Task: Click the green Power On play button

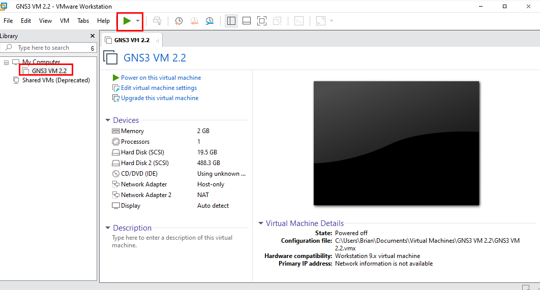Action: pyautogui.click(x=127, y=21)
